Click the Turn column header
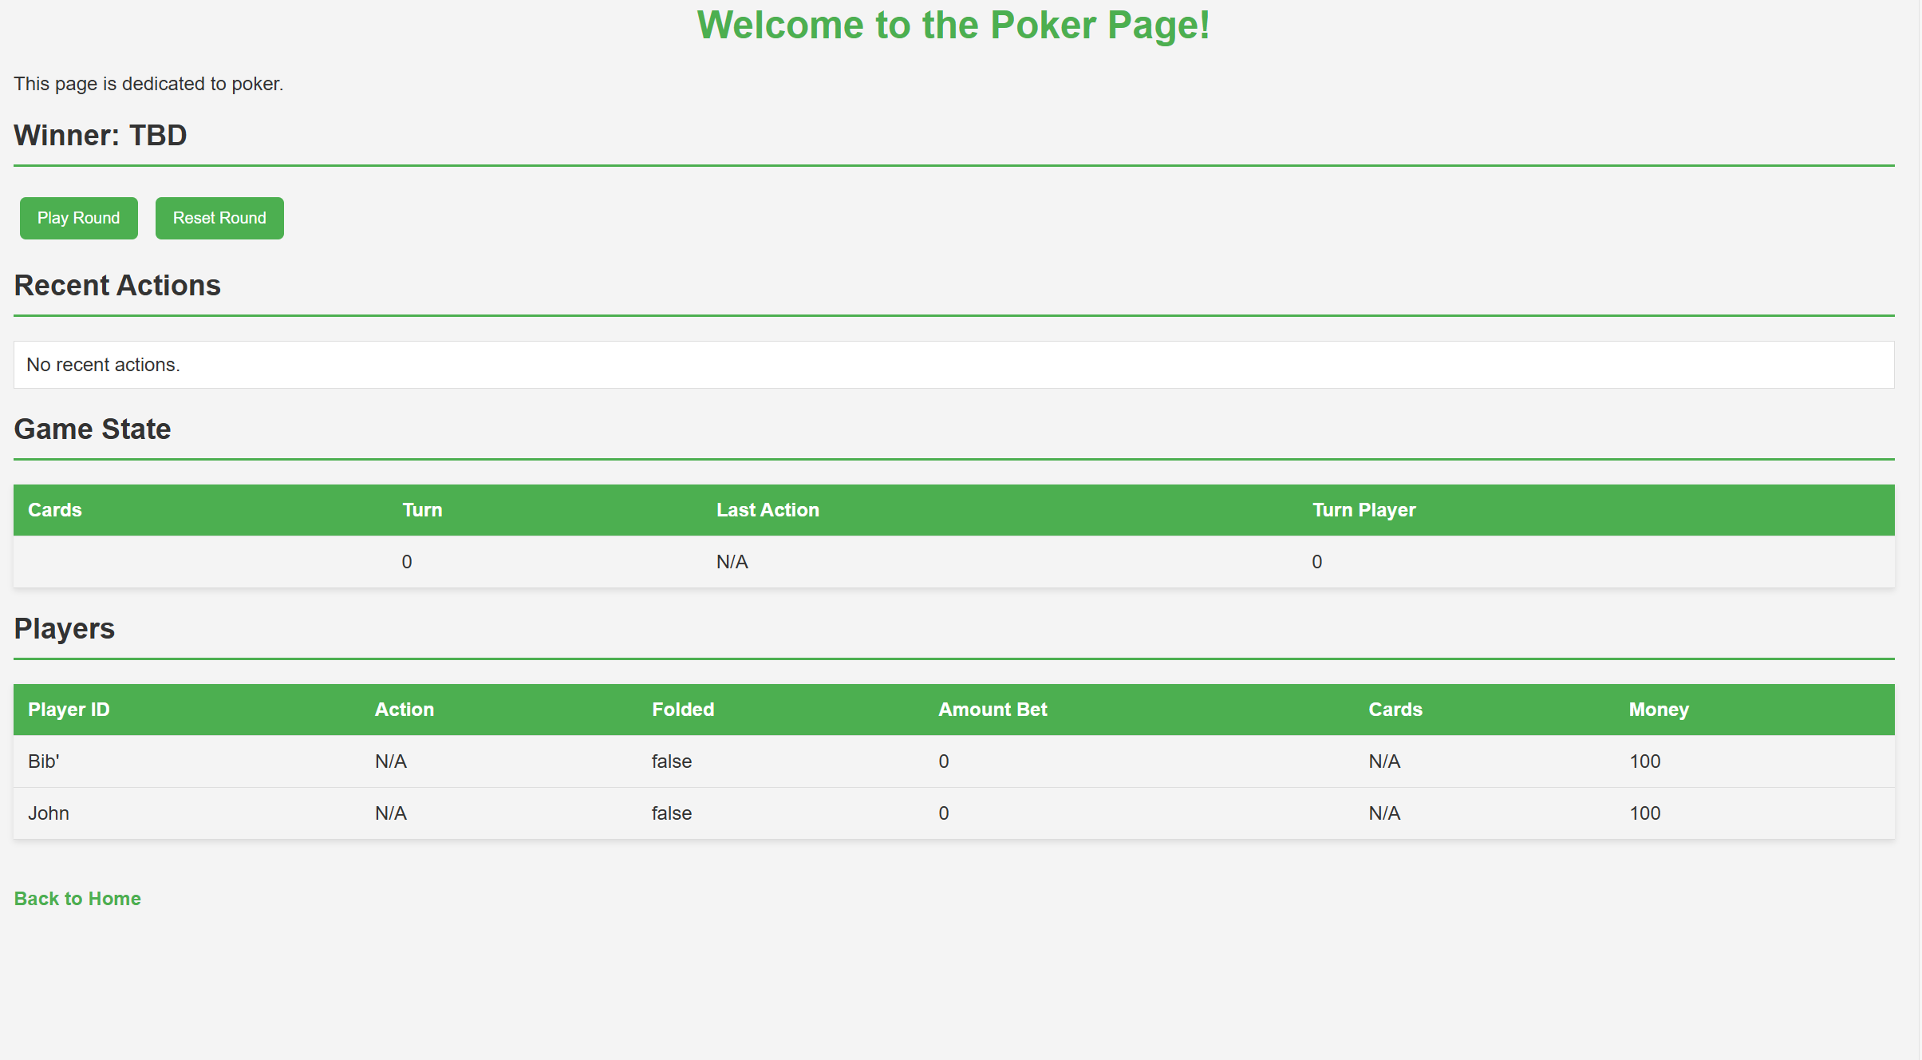Screen dimensions: 1922x1060 422,510
